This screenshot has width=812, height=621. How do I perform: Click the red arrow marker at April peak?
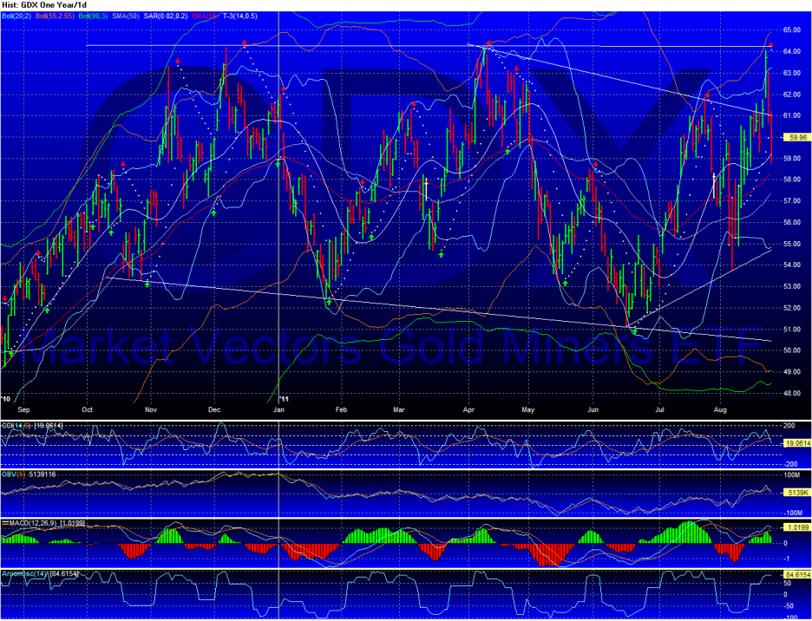[489, 42]
